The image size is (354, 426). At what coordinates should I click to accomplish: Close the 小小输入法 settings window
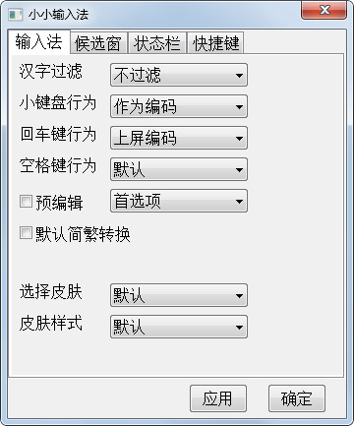point(324,10)
